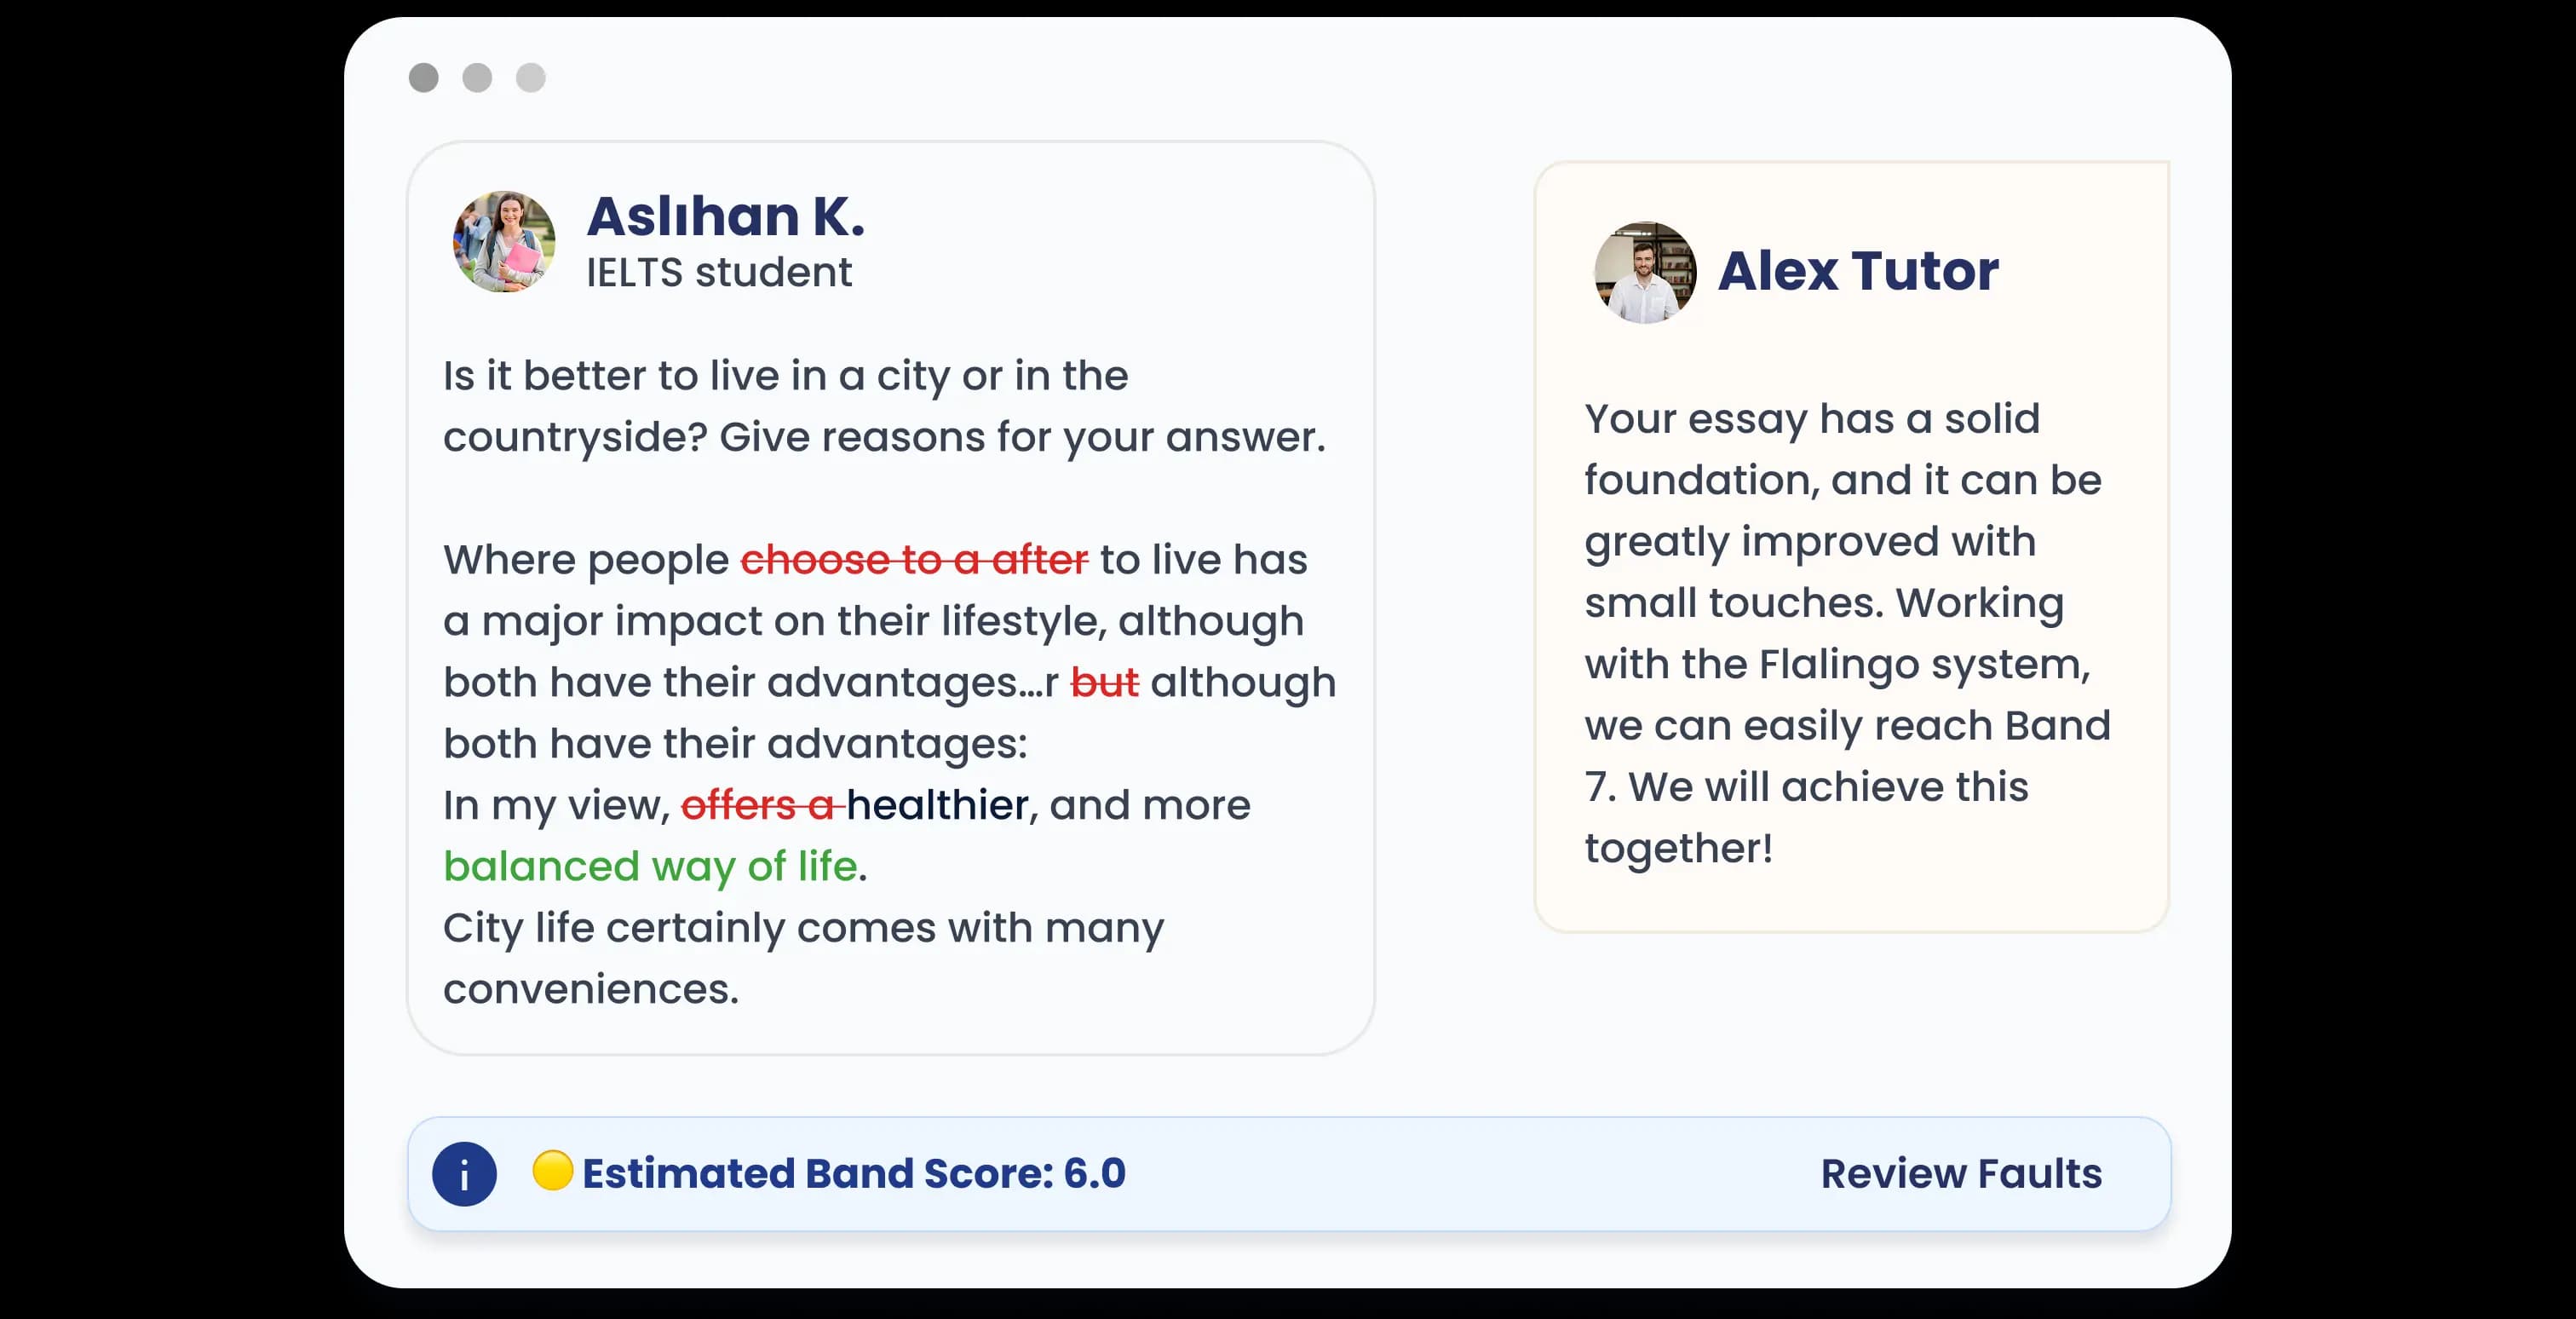Open Review Faults
The image size is (2576, 1319).
point(1961,1174)
